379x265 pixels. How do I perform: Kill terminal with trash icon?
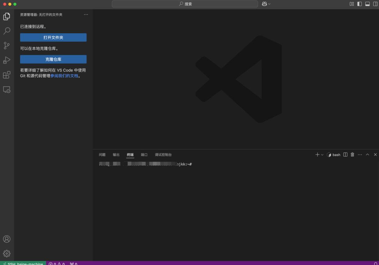click(x=352, y=155)
